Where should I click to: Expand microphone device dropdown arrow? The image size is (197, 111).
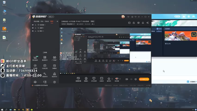tap(112, 79)
